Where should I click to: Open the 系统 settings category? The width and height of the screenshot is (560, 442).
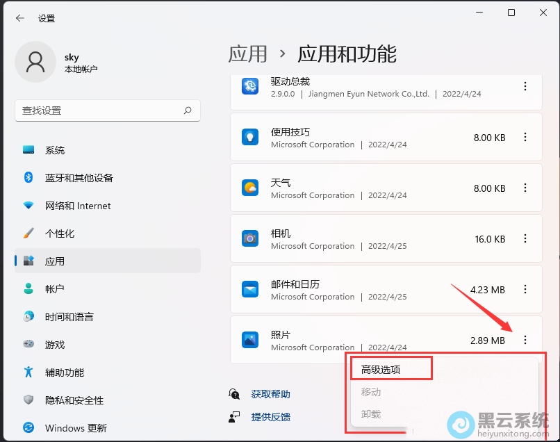click(x=55, y=150)
